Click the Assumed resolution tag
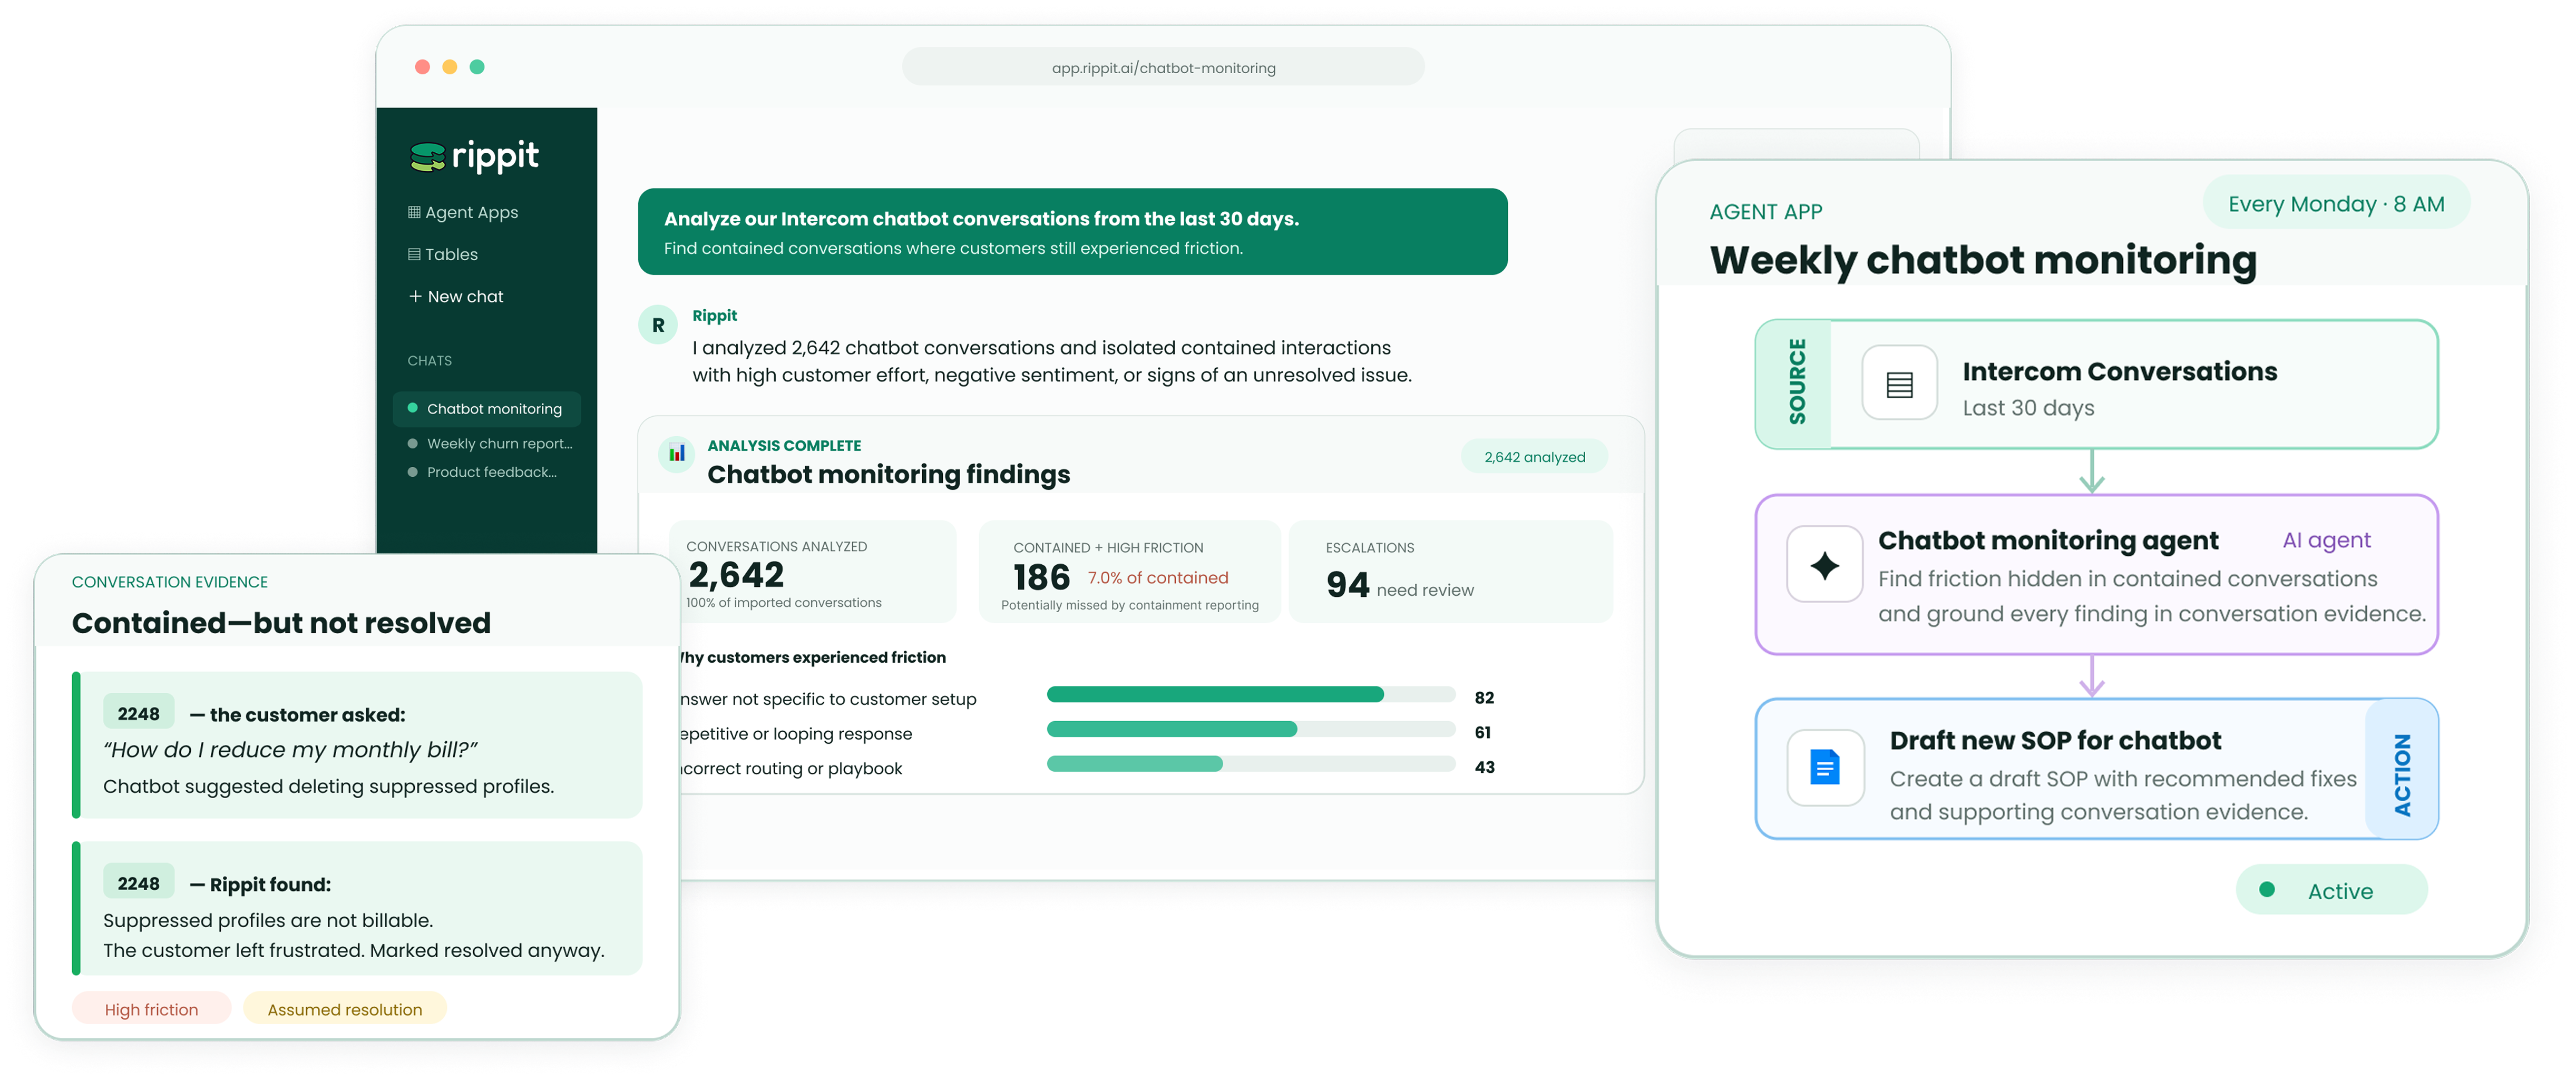The image size is (2576, 1081). pyautogui.click(x=344, y=1009)
